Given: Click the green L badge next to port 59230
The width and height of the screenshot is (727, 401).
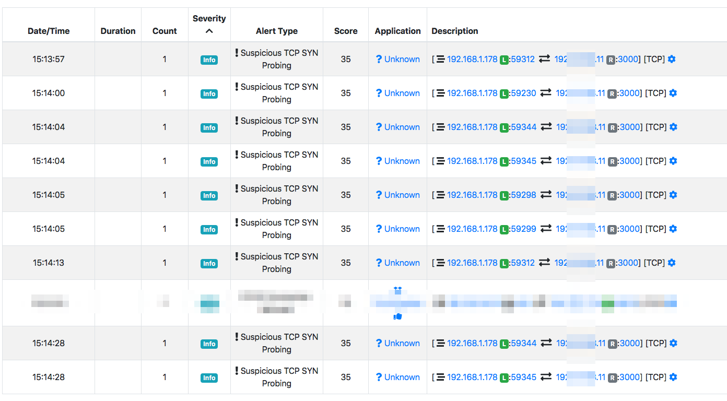Looking at the screenshot, I should 504,93.
